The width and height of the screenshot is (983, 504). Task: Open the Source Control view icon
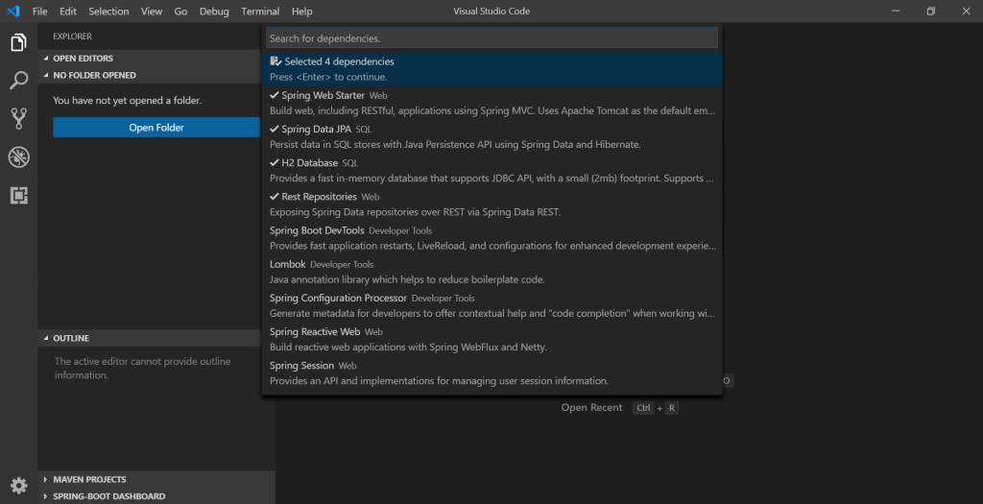19,118
